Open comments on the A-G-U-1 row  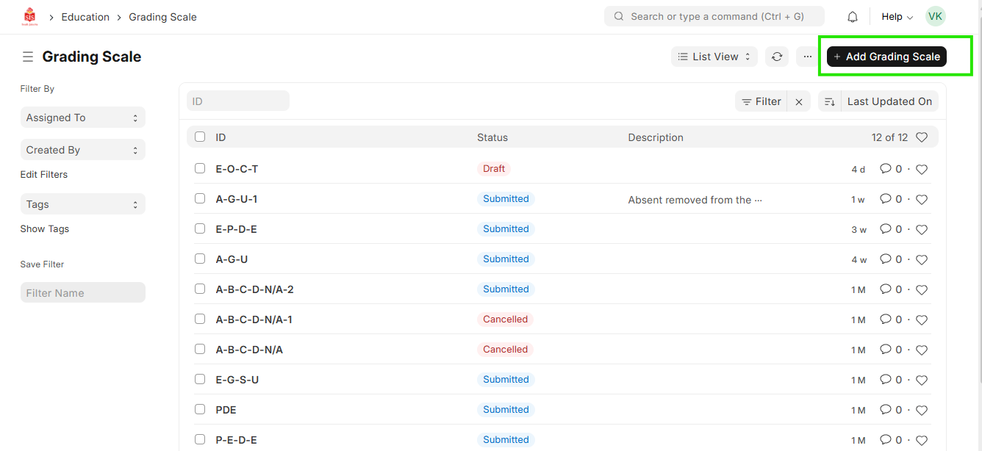(886, 199)
